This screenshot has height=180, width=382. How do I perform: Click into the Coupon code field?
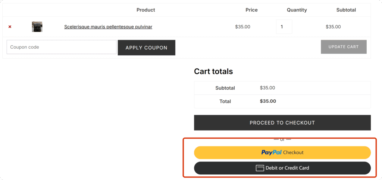(62, 47)
